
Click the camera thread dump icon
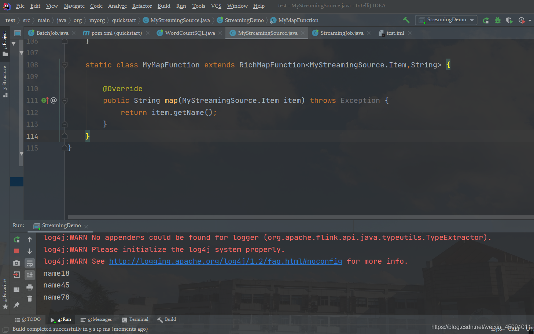point(16,263)
